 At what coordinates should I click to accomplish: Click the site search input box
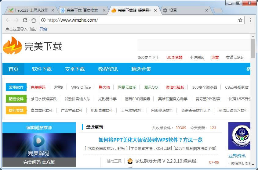(x=194, y=45)
